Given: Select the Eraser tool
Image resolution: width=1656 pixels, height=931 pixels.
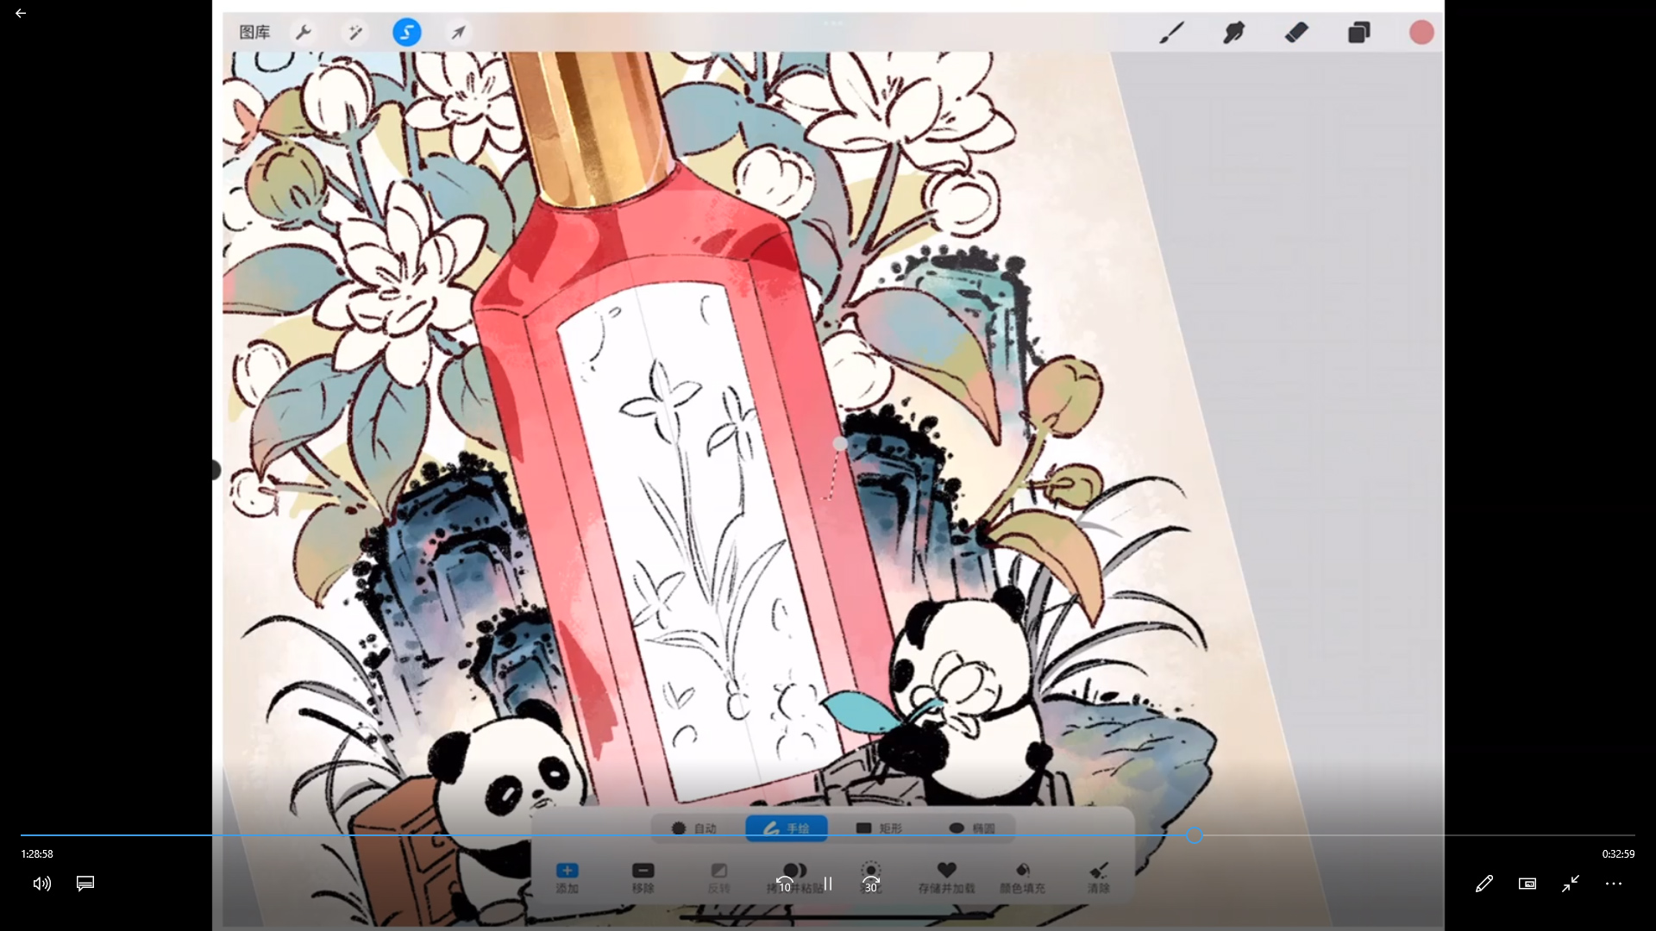Looking at the screenshot, I should click(1296, 33).
